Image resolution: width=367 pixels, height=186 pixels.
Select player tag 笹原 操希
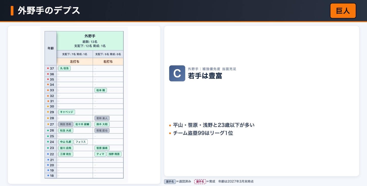(102, 148)
